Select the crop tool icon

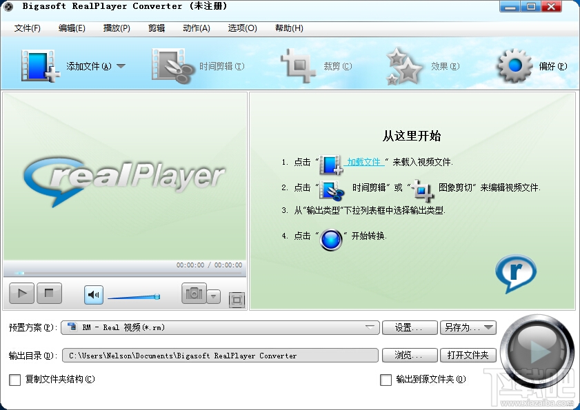click(x=298, y=66)
